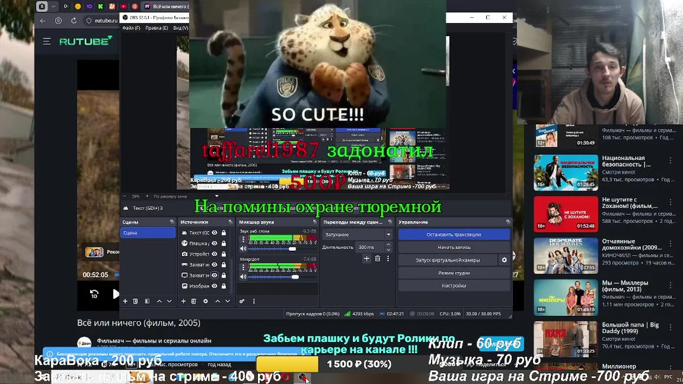Adjust Звук раб. стола volume slider

[x=292, y=249]
